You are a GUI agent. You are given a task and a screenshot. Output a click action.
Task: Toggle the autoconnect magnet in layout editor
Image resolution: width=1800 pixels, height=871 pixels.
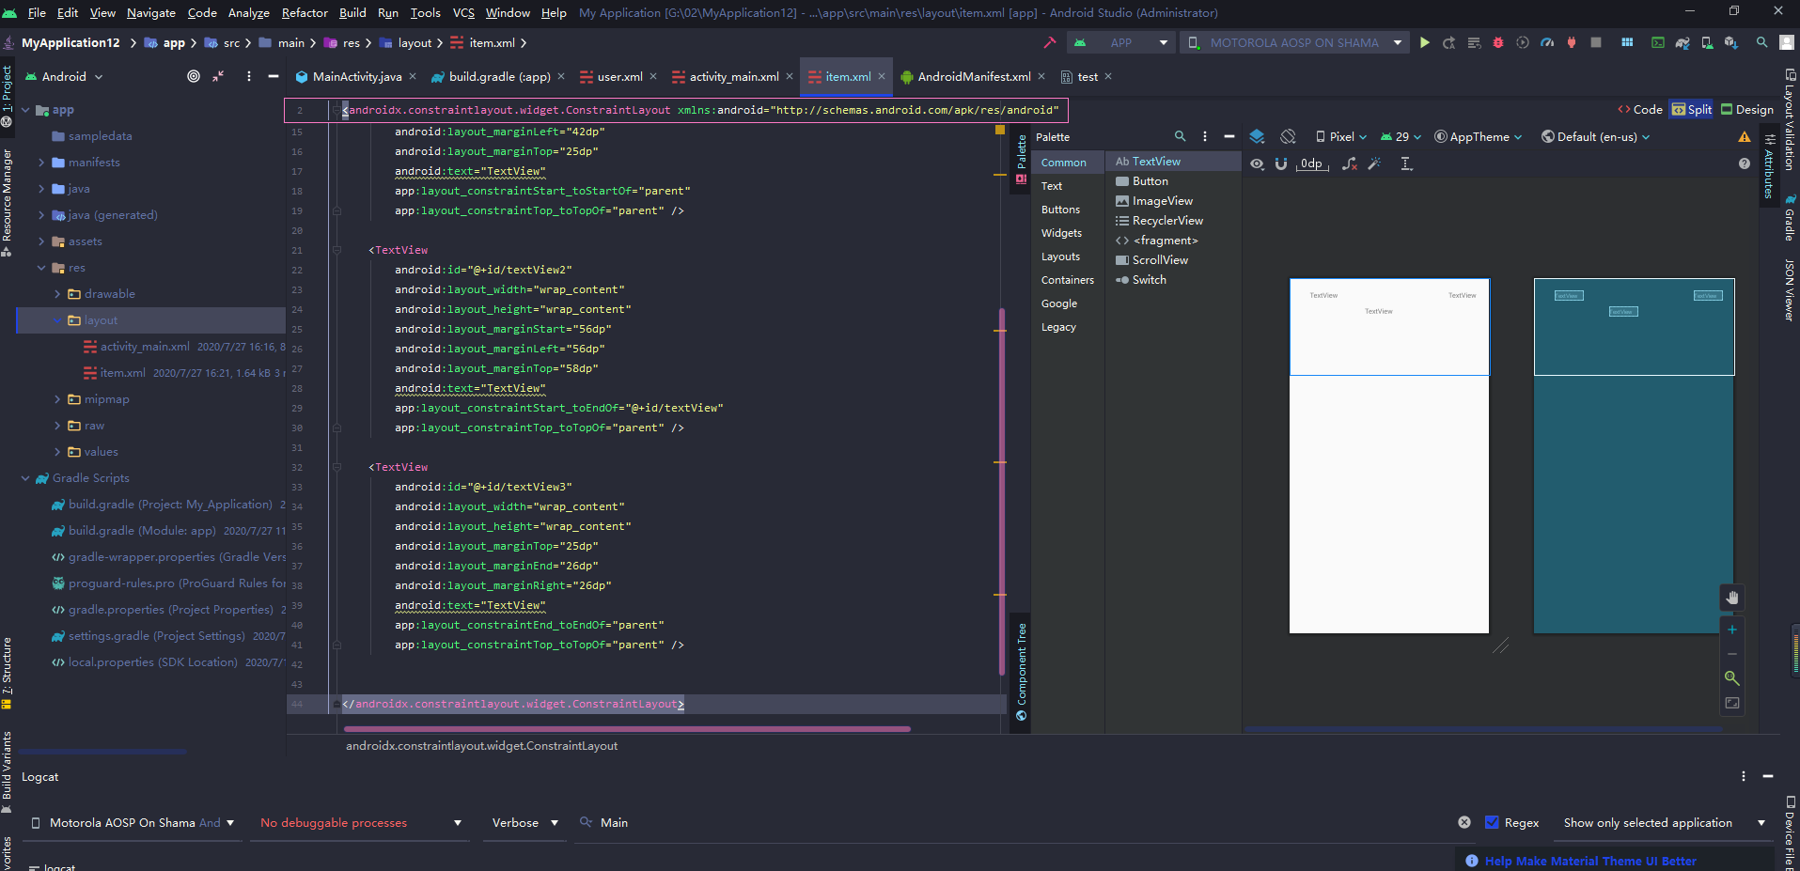(x=1280, y=163)
